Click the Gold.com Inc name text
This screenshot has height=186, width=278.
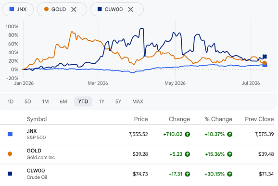[x=41, y=157]
